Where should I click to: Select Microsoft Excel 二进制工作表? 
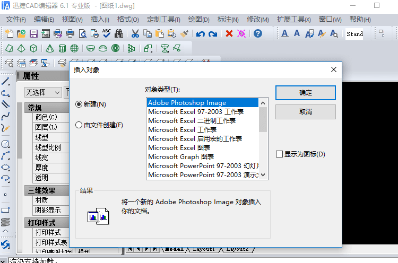202,121
